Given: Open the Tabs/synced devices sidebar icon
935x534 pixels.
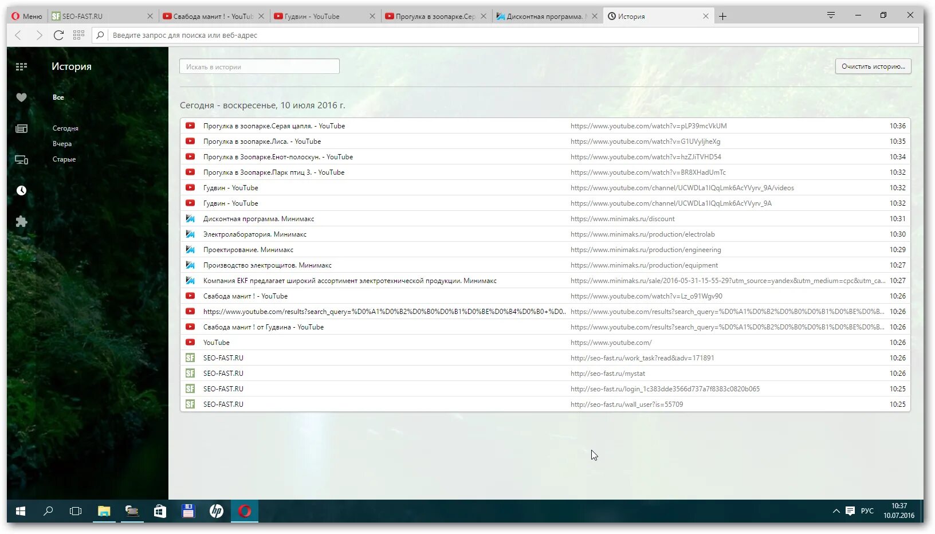Looking at the screenshot, I should point(21,160).
